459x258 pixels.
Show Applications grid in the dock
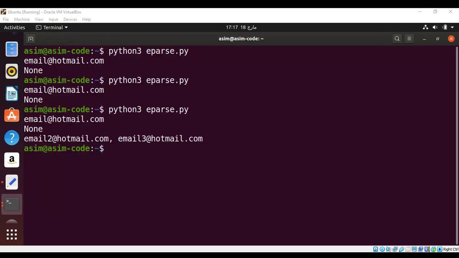click(11, 234)
